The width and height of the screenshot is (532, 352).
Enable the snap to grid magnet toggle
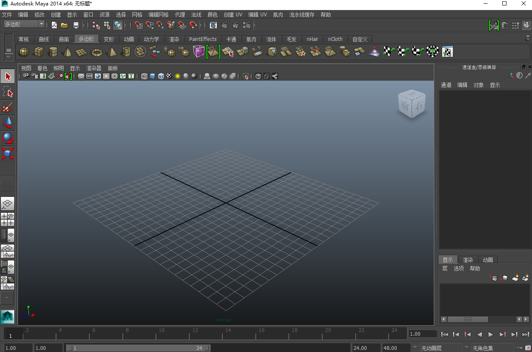pyautogui.click(x=138, y=25)
